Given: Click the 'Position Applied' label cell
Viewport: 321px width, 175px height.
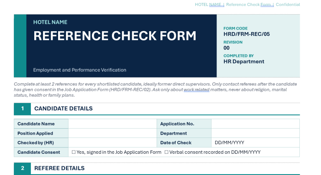Looking at the screenshot, I should [41, 133].
